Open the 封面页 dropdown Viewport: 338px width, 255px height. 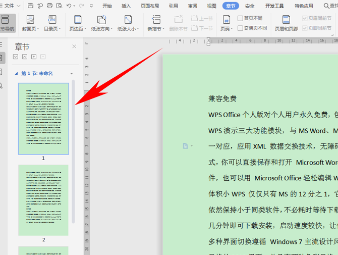31,23
